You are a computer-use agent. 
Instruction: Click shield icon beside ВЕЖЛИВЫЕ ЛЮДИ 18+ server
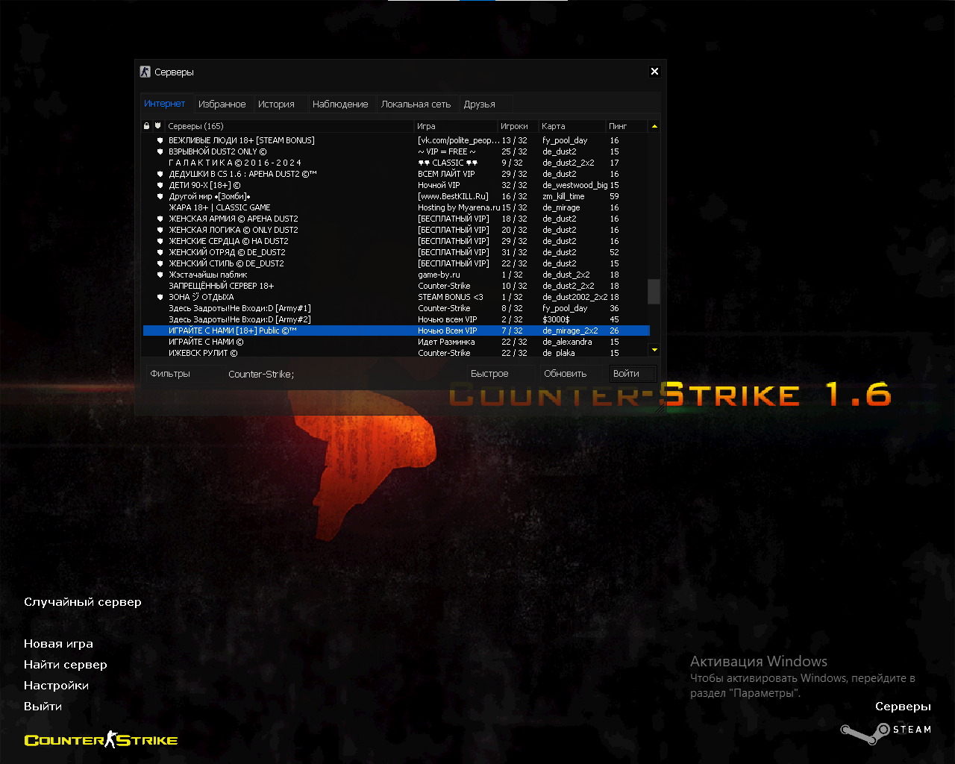pos(160,140)
